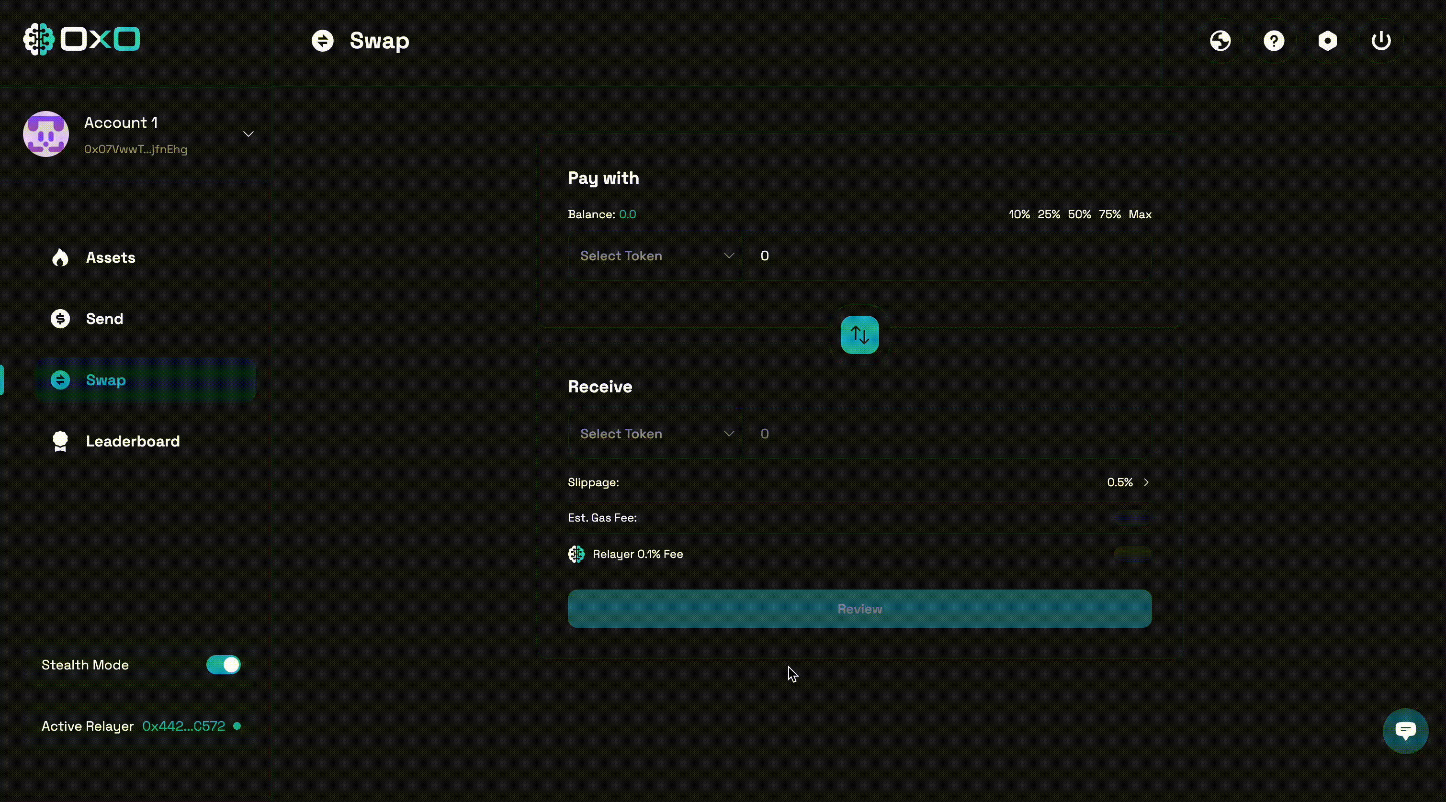Screen dimensions: 1446x802
Task: Select the Assets flame icon
Action: click(61, 257)
